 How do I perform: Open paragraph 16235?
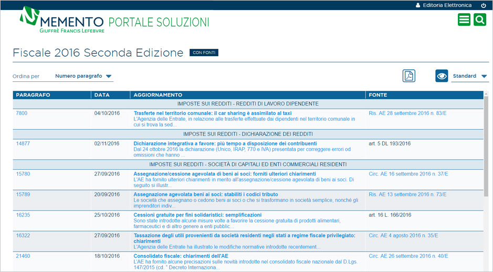click(23, 215)
